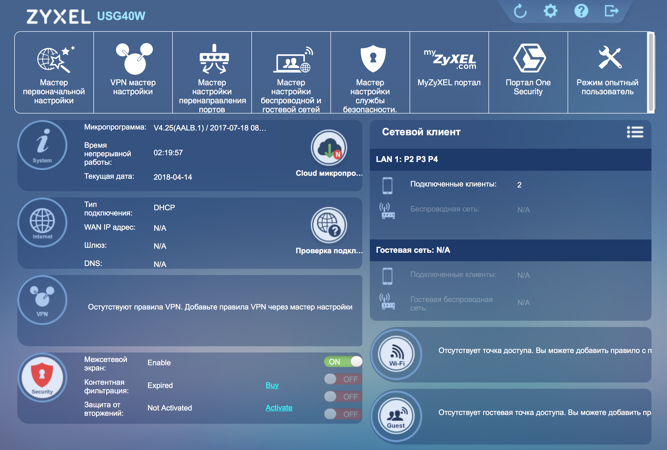Image resolution: width=667 pixels, height=450 pixels.
Task: Click the Guest network circle icon
Action: tap(396, 416)
